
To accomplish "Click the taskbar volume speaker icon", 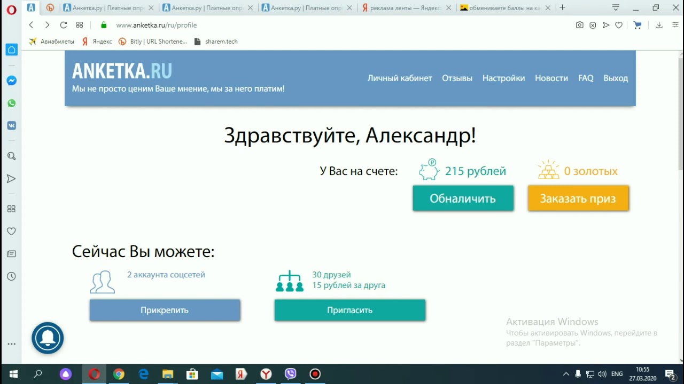I will coord(602,374).
